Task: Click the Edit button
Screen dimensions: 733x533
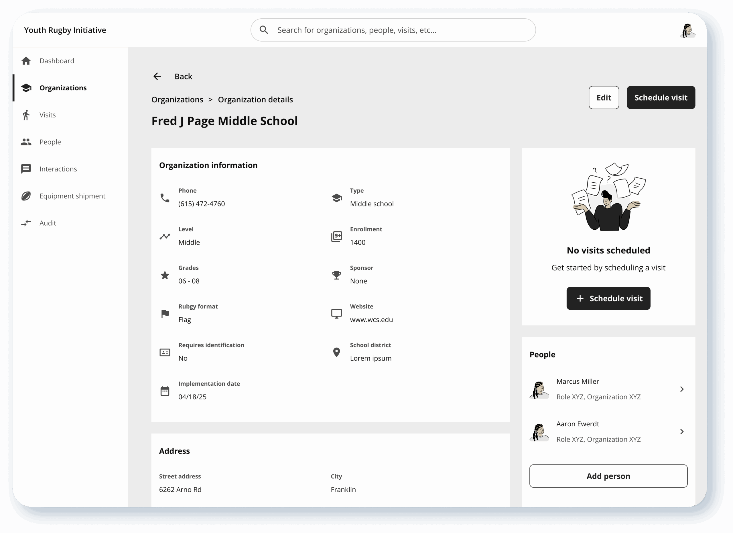Action: pyautogui.click(x=603, y=98)
